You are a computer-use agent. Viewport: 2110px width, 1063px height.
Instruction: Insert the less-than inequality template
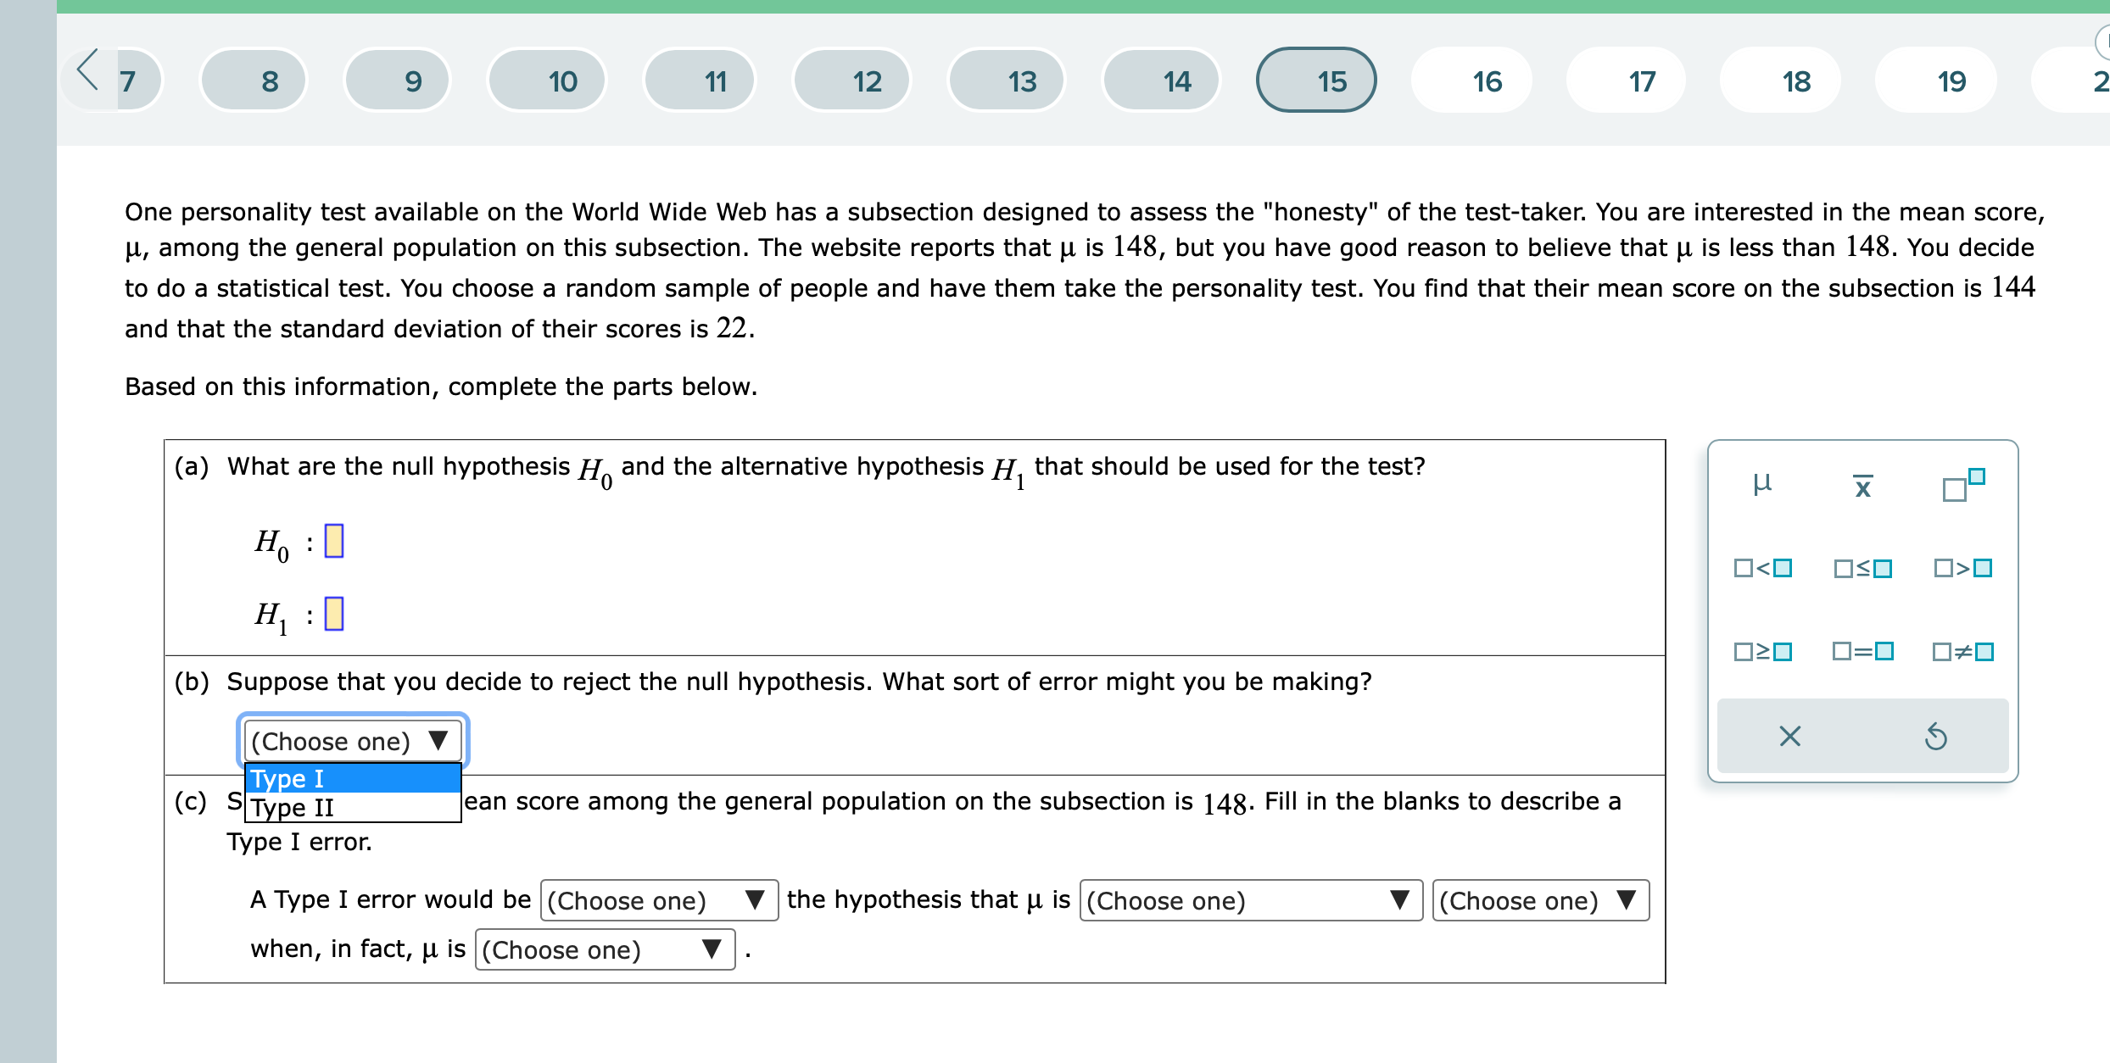(1762, 568)
